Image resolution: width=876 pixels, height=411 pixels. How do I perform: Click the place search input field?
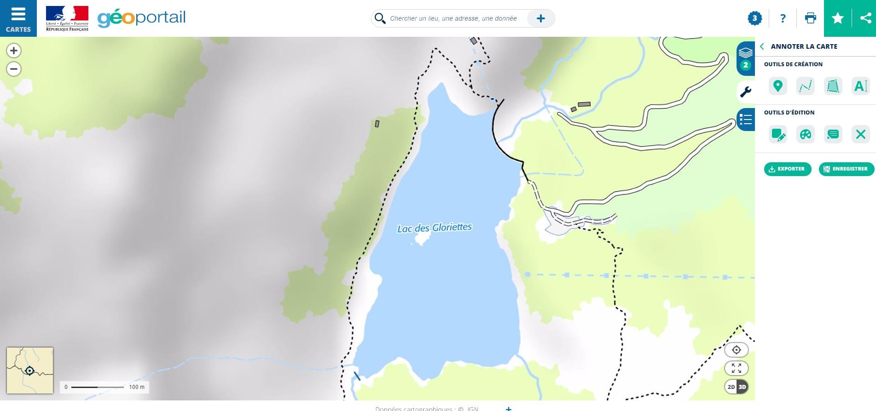pos(453,18)
